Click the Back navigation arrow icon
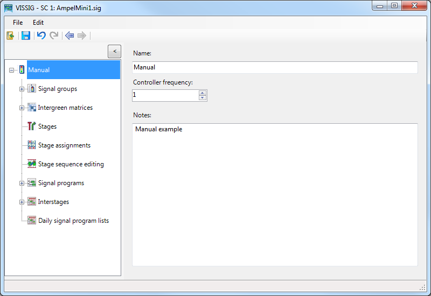Screen dimensions: 431x296 tap(69, 36)
